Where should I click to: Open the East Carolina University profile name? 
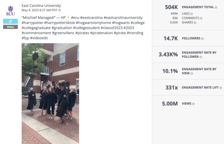pyautogui.click(x=41, y=6)
